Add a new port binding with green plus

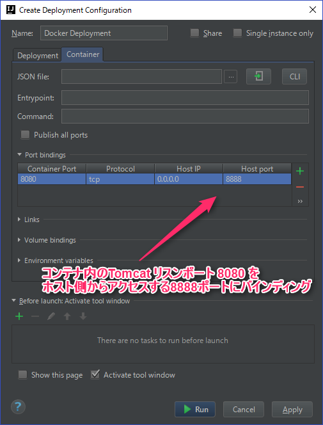pyautogui.click(x=300, y=171)
